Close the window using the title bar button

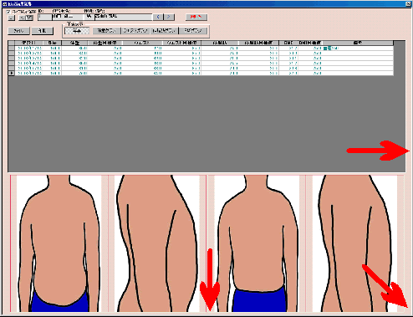(408, 3)
